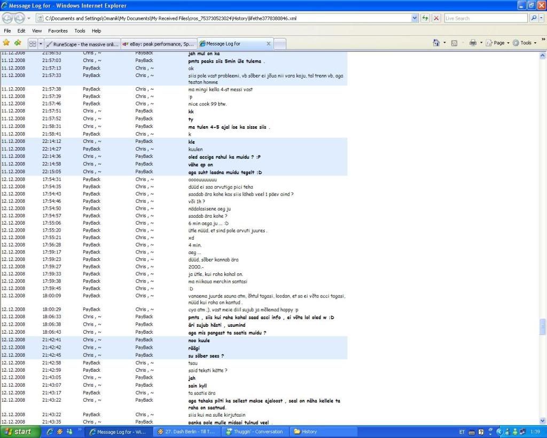Open Favorites Center star icon
547x438 pixels.
click(6, 43)
